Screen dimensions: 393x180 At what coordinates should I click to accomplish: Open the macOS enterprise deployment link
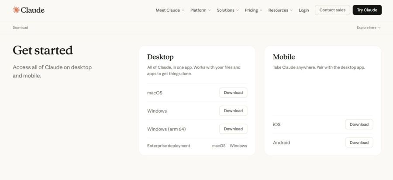point(219,146)
